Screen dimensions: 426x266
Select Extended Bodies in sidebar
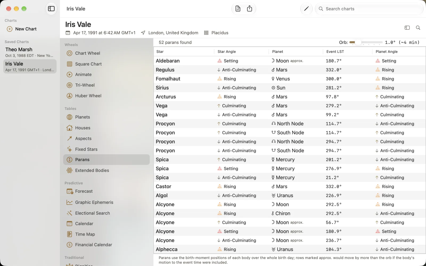click(106, 170)
